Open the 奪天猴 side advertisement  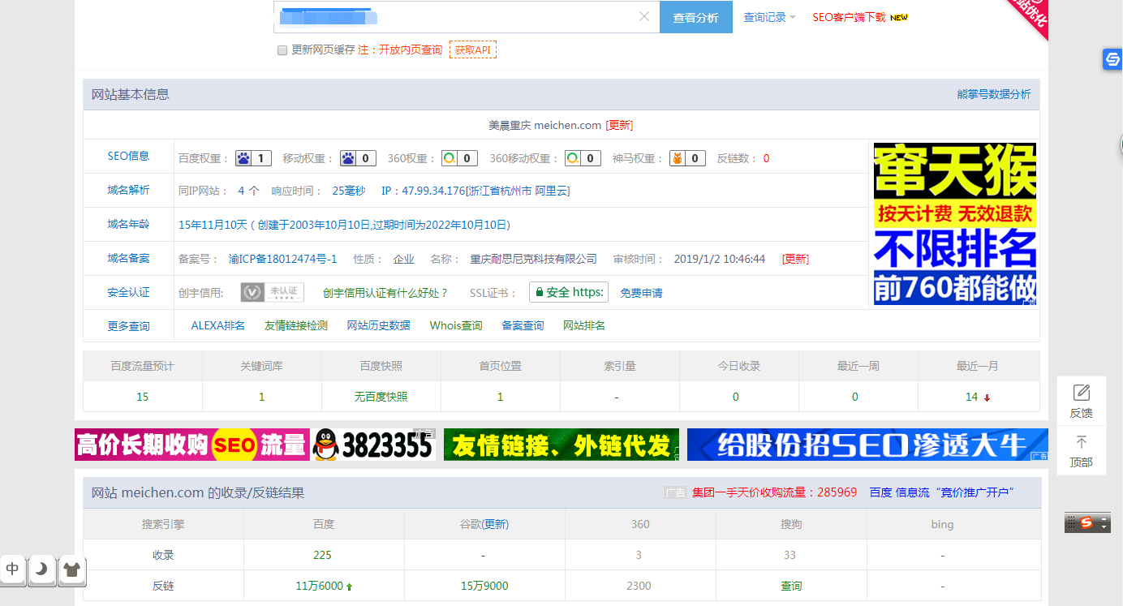[x=955, y=224]
